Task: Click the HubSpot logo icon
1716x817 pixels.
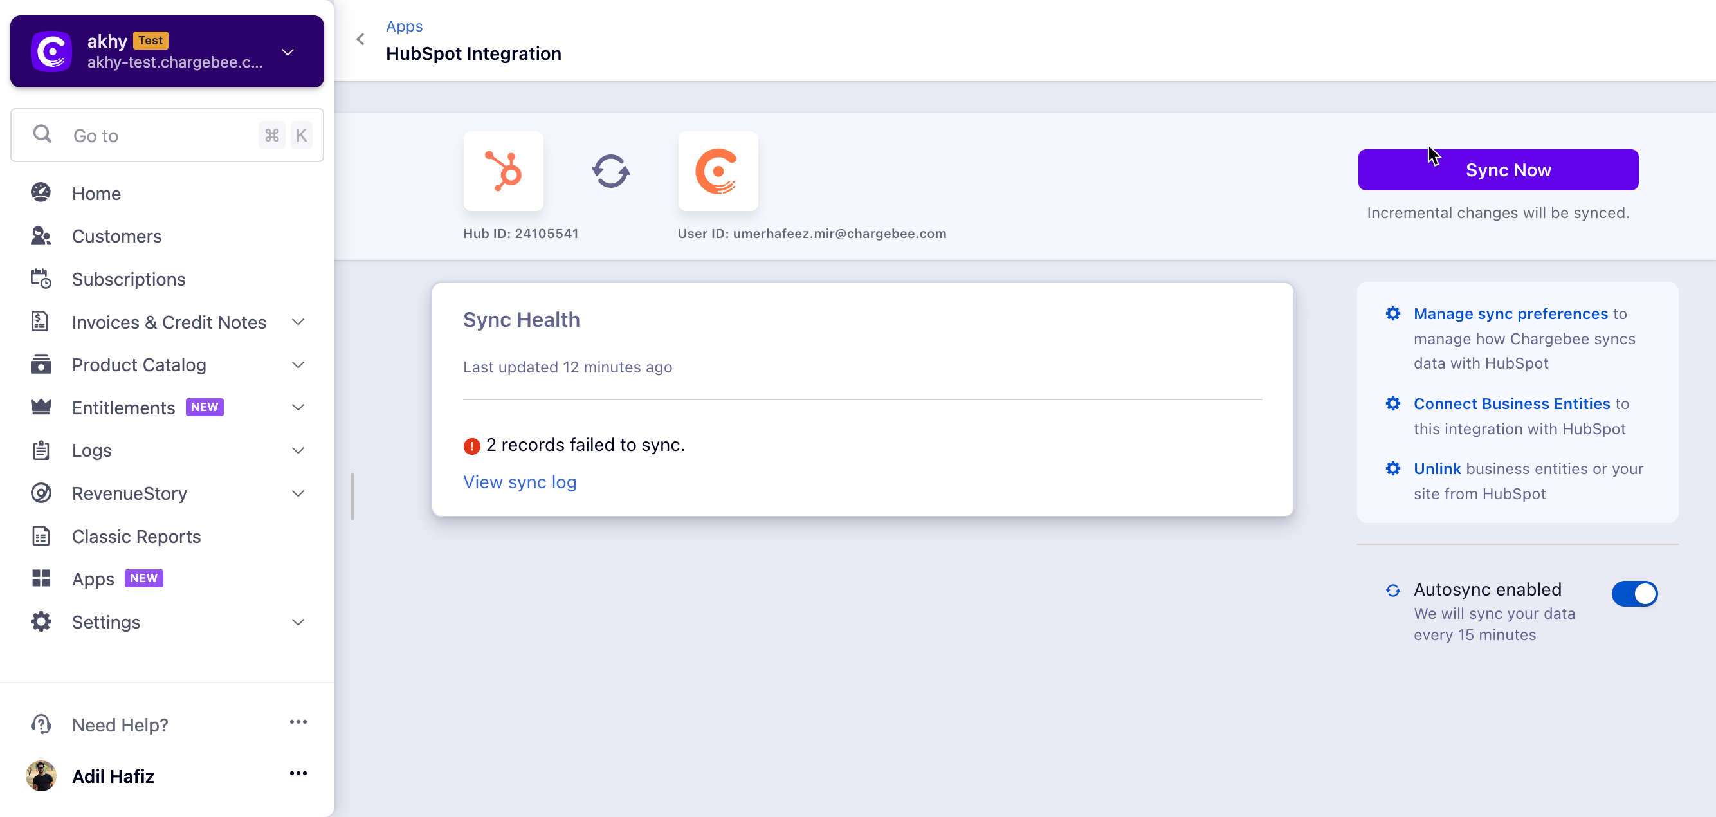Action: [x=503, y=171]
